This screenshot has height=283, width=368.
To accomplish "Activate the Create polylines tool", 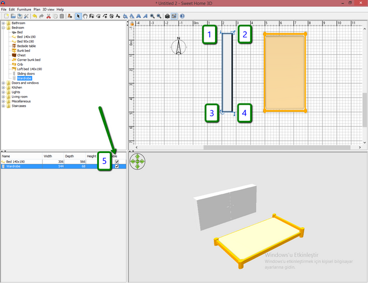I will 105,16.
